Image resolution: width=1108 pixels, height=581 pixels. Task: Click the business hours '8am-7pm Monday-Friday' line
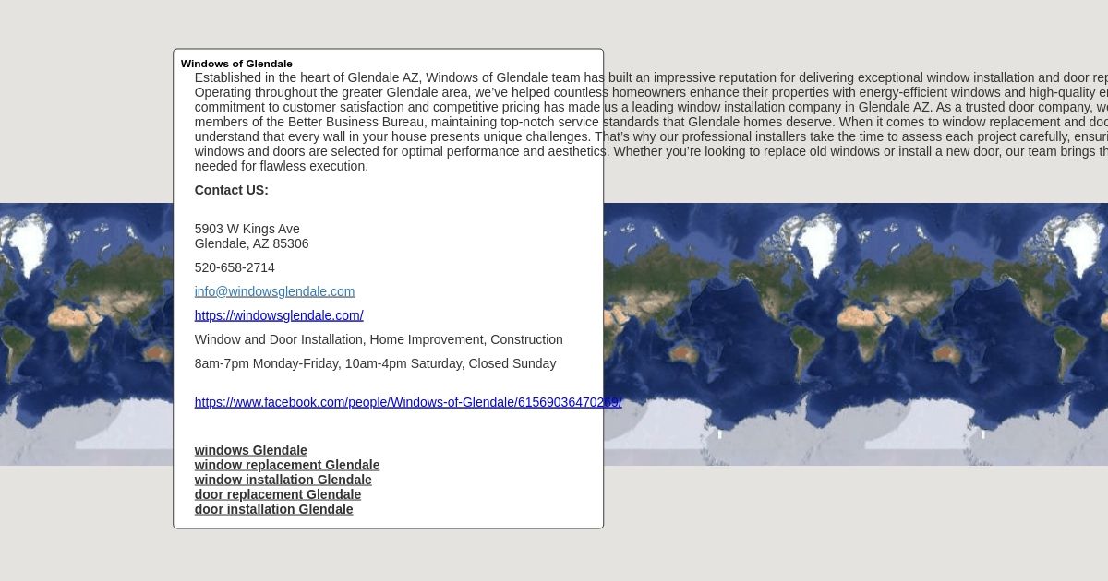(x=375, y=363)
